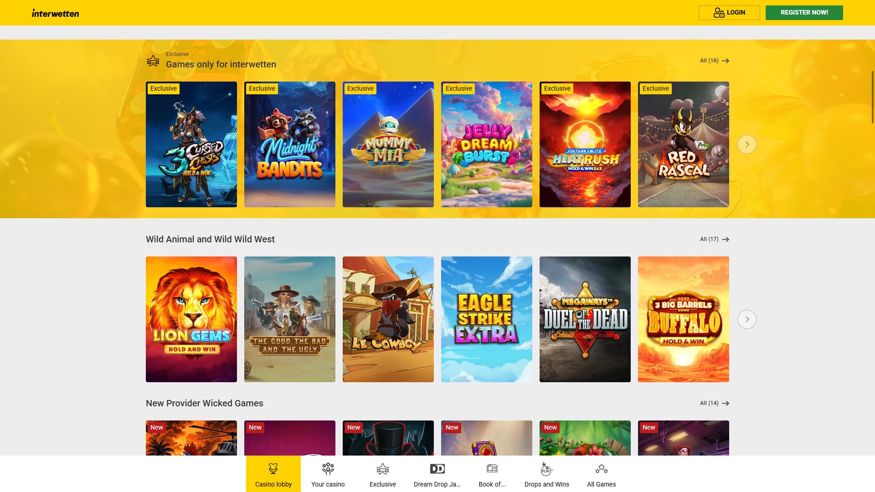Advance the Wild West carousel arrow

[747, 319]
